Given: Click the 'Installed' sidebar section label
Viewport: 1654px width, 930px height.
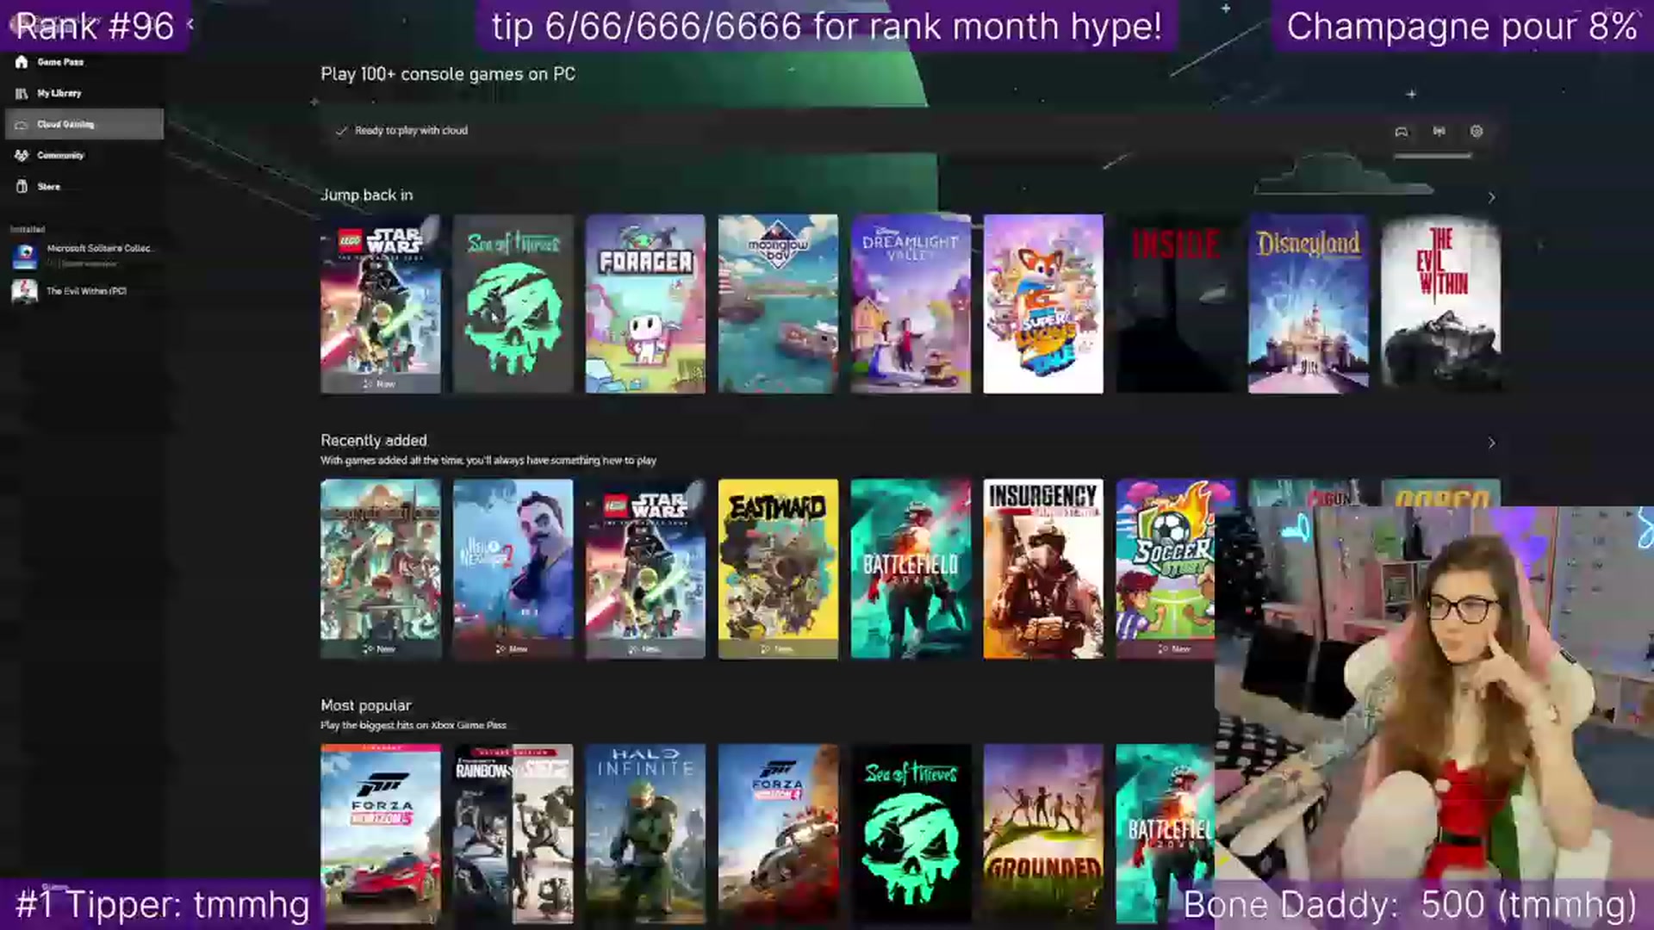Looking at the screenshot, I should pos(28,229).
